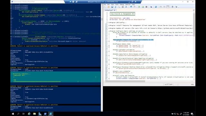Image resolution: width=206 pixels, height=116 pixels.
Task: Cut selected text in ISE toolbar
Action: tap(116, 7)
